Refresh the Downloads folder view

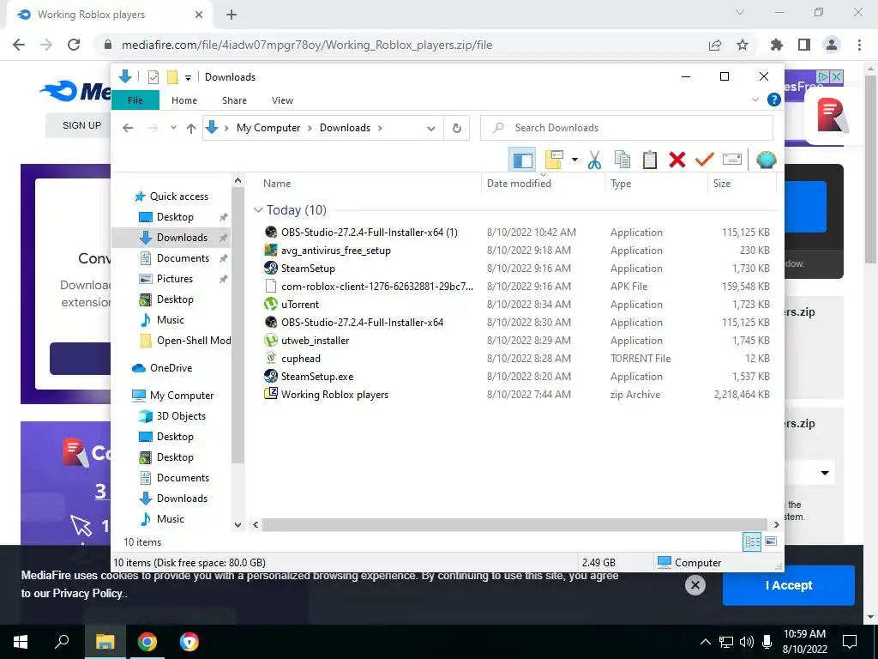pyautogui.click(x=457, y=128)
